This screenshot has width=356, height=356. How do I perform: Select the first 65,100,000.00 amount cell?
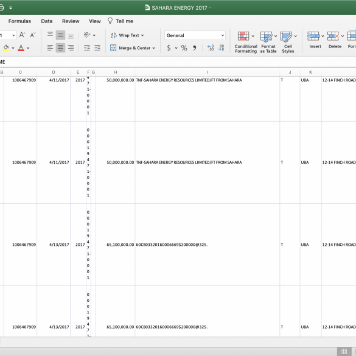tap(116, 245)
